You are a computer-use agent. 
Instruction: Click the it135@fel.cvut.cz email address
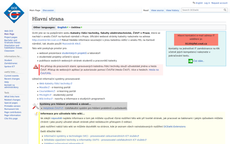click(x=196, y=44)
